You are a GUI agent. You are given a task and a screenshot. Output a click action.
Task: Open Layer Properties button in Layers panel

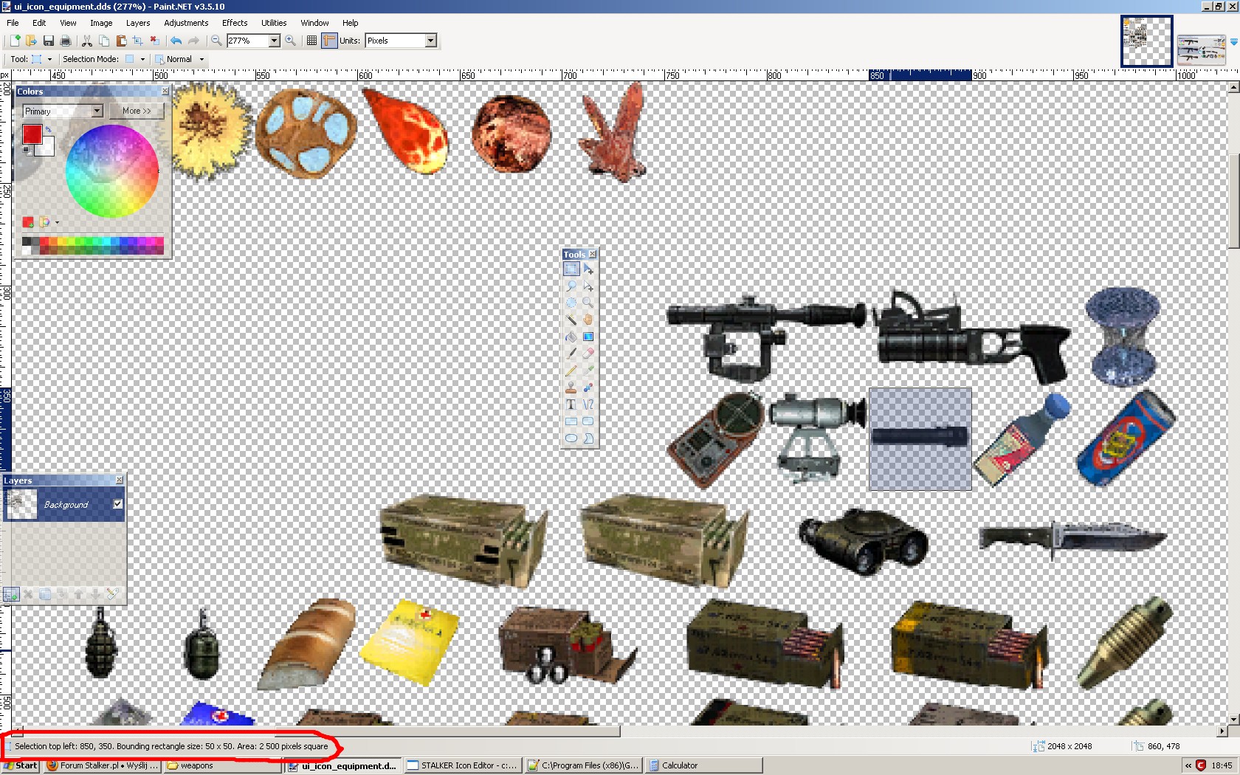coord(112,594)
